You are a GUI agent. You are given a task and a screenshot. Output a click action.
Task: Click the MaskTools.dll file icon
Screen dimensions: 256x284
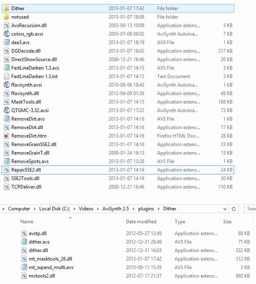pyautogui.click(x=6, y=102)
